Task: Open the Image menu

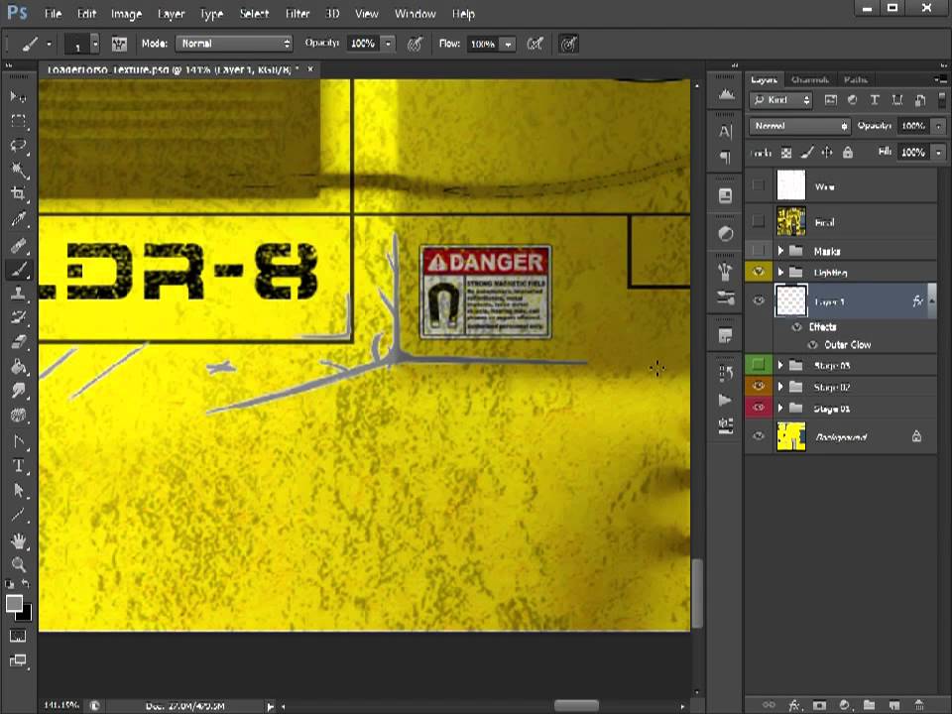Action: pos(126,13)
